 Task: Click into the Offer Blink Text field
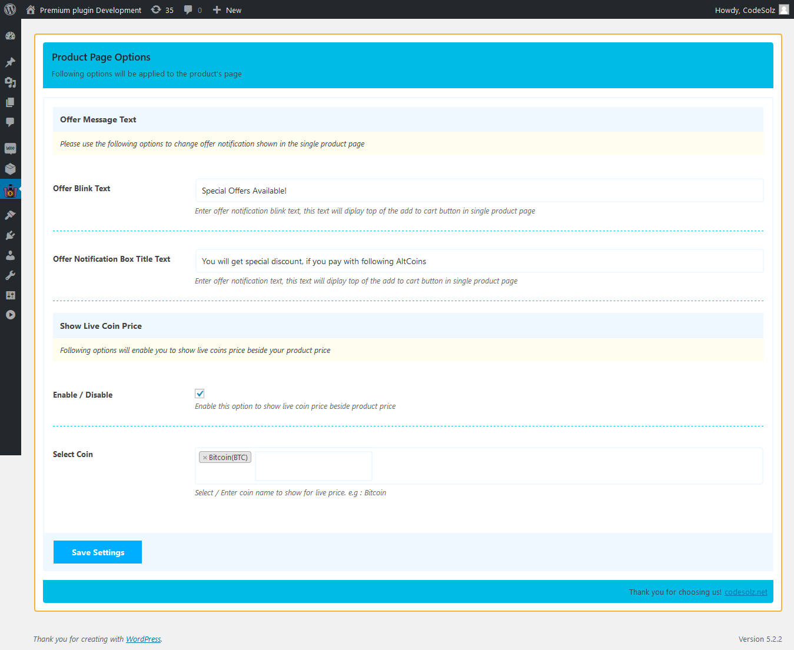(479, 191)
